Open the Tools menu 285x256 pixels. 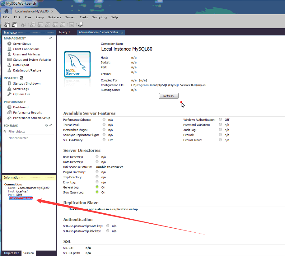click(84, 17)
